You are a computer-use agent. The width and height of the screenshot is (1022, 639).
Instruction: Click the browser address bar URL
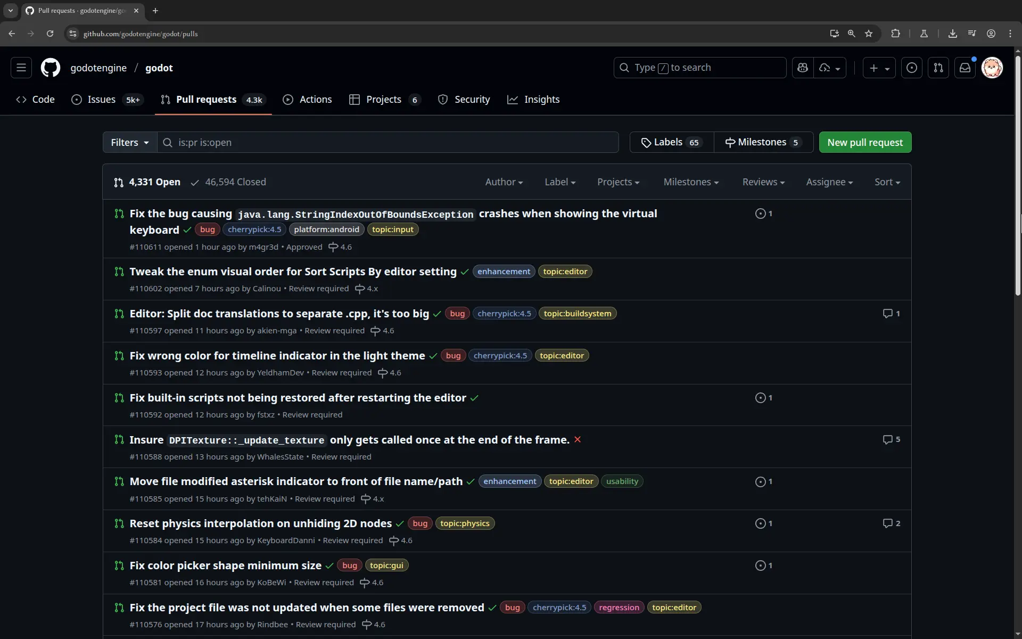pos(141,34)
